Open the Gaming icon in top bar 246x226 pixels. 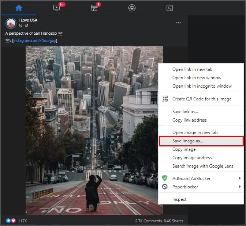169,8
